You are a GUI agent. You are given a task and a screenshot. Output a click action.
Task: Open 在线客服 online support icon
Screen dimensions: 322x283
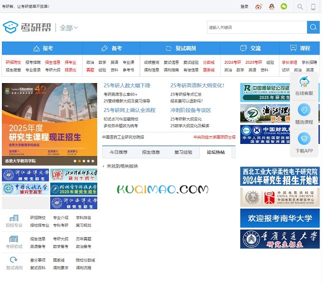304,82
